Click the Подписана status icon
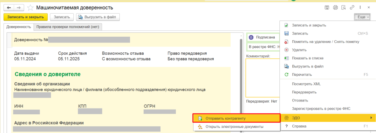 pos(251,37)
